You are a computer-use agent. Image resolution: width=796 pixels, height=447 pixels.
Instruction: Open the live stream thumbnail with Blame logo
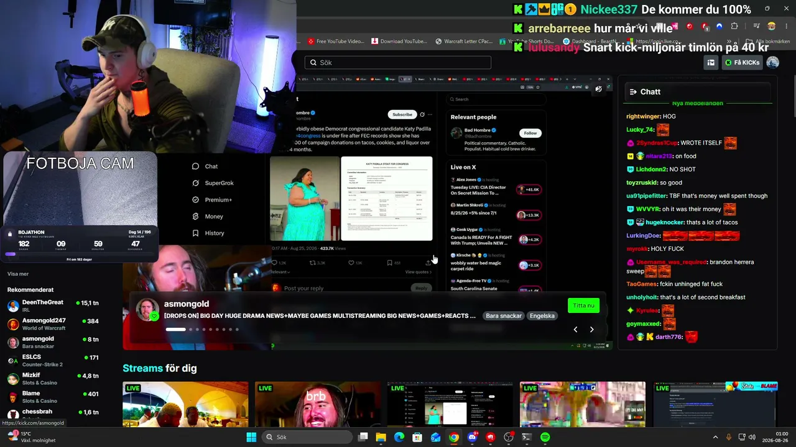point(715,405)
